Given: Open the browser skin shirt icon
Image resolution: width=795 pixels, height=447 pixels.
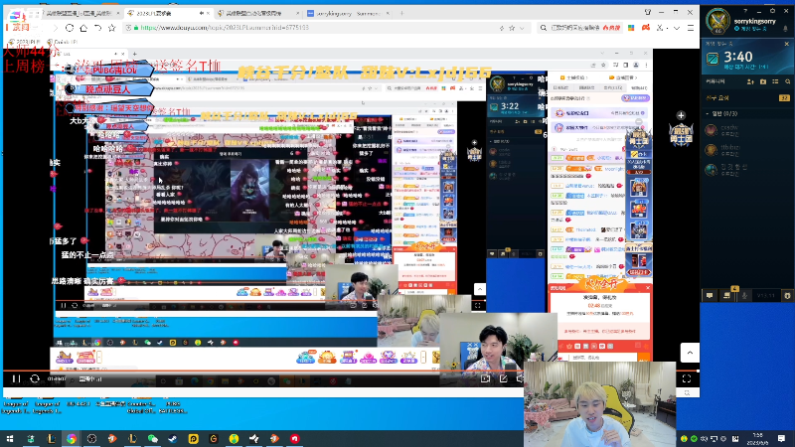Looking at the screenshot, I should (x=648, y=12).
